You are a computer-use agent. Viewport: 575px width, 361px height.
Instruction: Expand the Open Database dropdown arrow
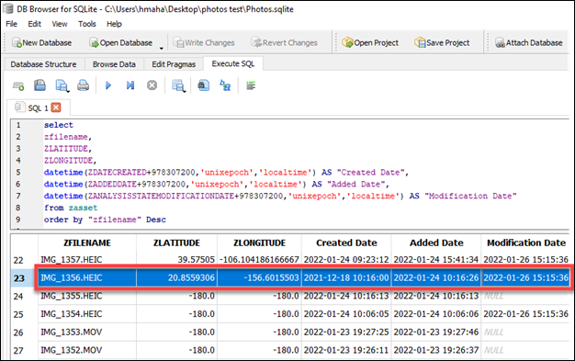[161, 48]
